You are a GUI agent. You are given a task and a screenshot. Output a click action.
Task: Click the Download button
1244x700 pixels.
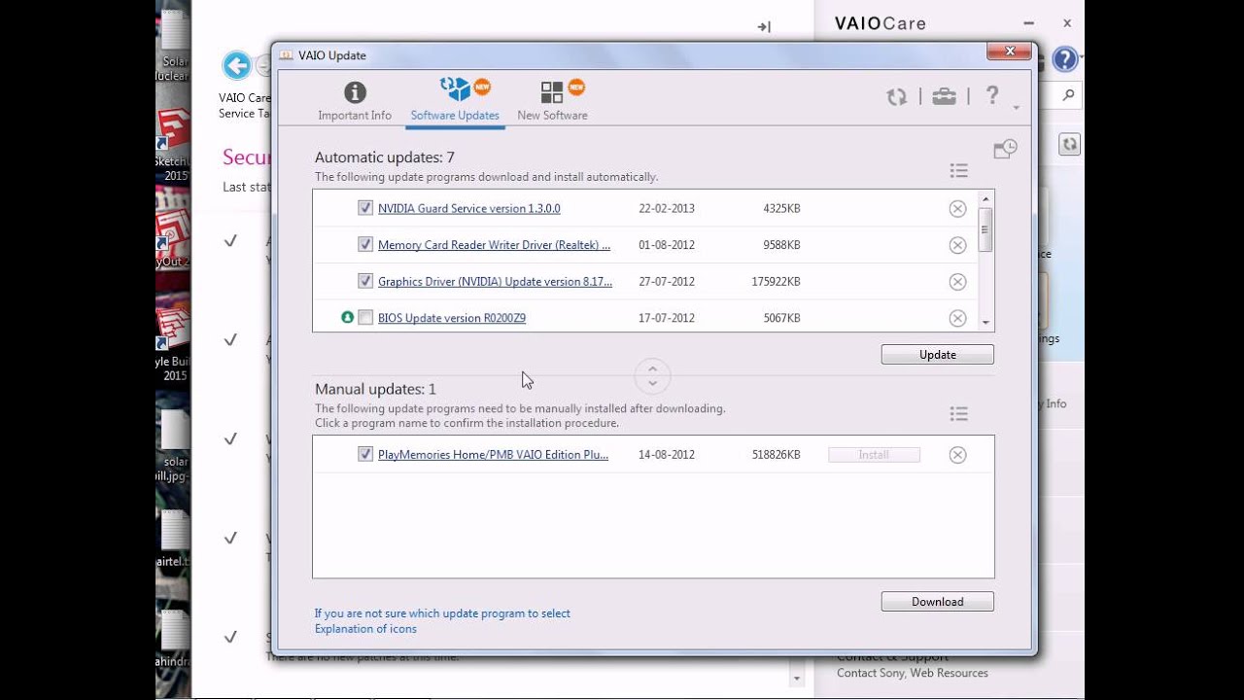[937, 602]
